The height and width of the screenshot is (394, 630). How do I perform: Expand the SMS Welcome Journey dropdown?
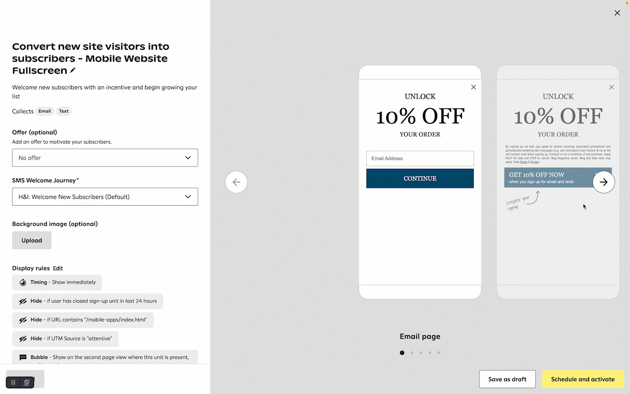tap(105, 197)
